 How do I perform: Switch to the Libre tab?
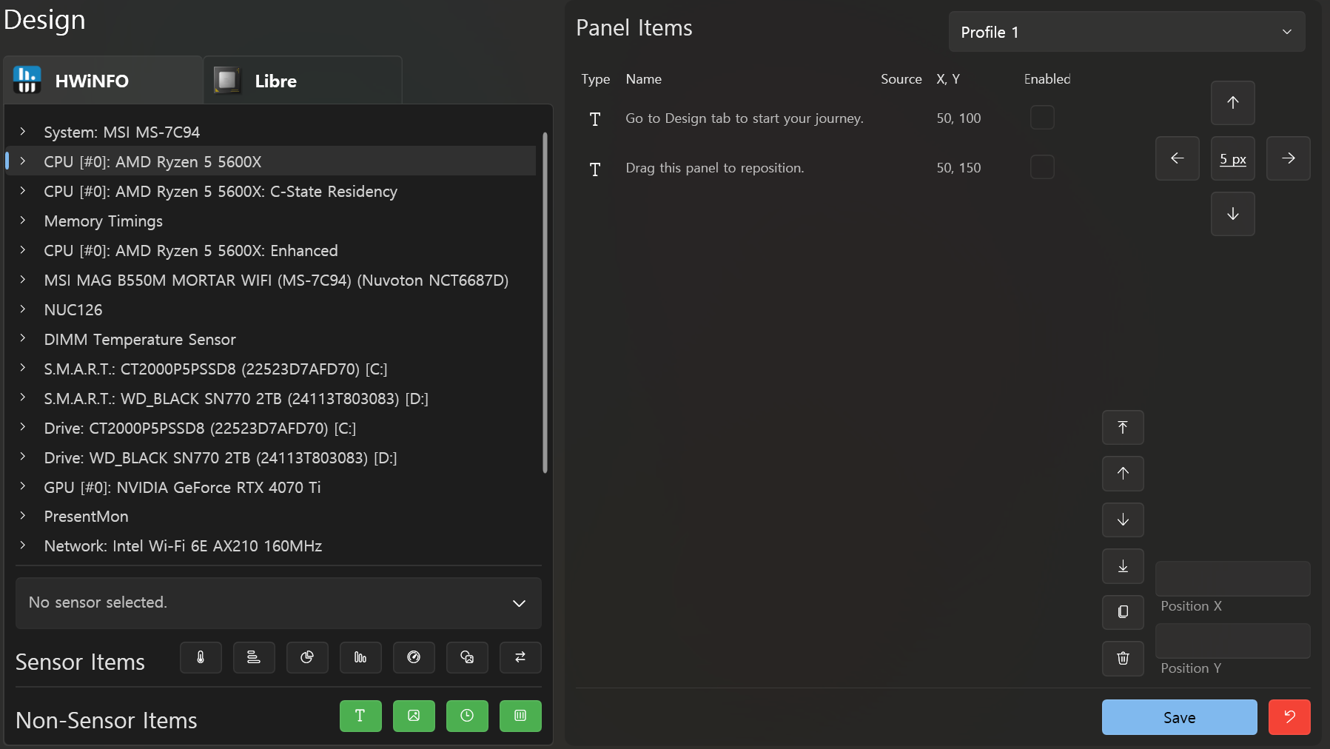pos(303,80)
